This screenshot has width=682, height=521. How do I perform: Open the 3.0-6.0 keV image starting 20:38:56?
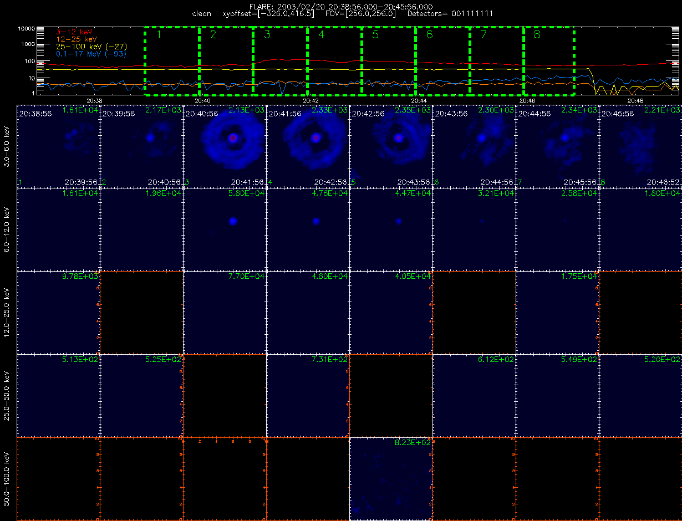tap(58, 146)
